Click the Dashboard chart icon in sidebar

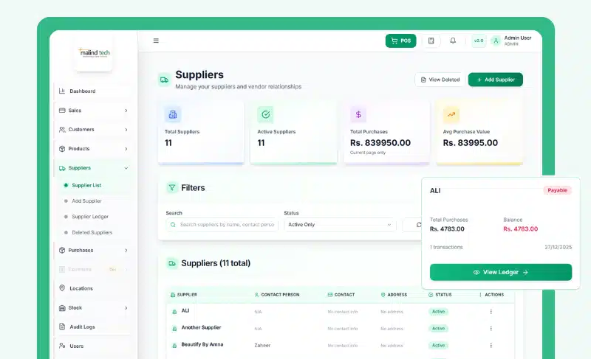click(62, 91)
